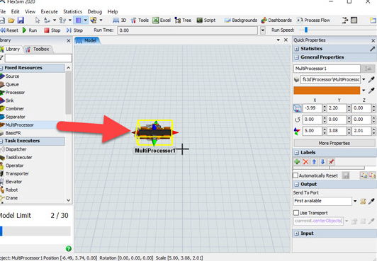377x261 pixels.
Task: Click the green add label plus icon
Action: tap(297, 162)
